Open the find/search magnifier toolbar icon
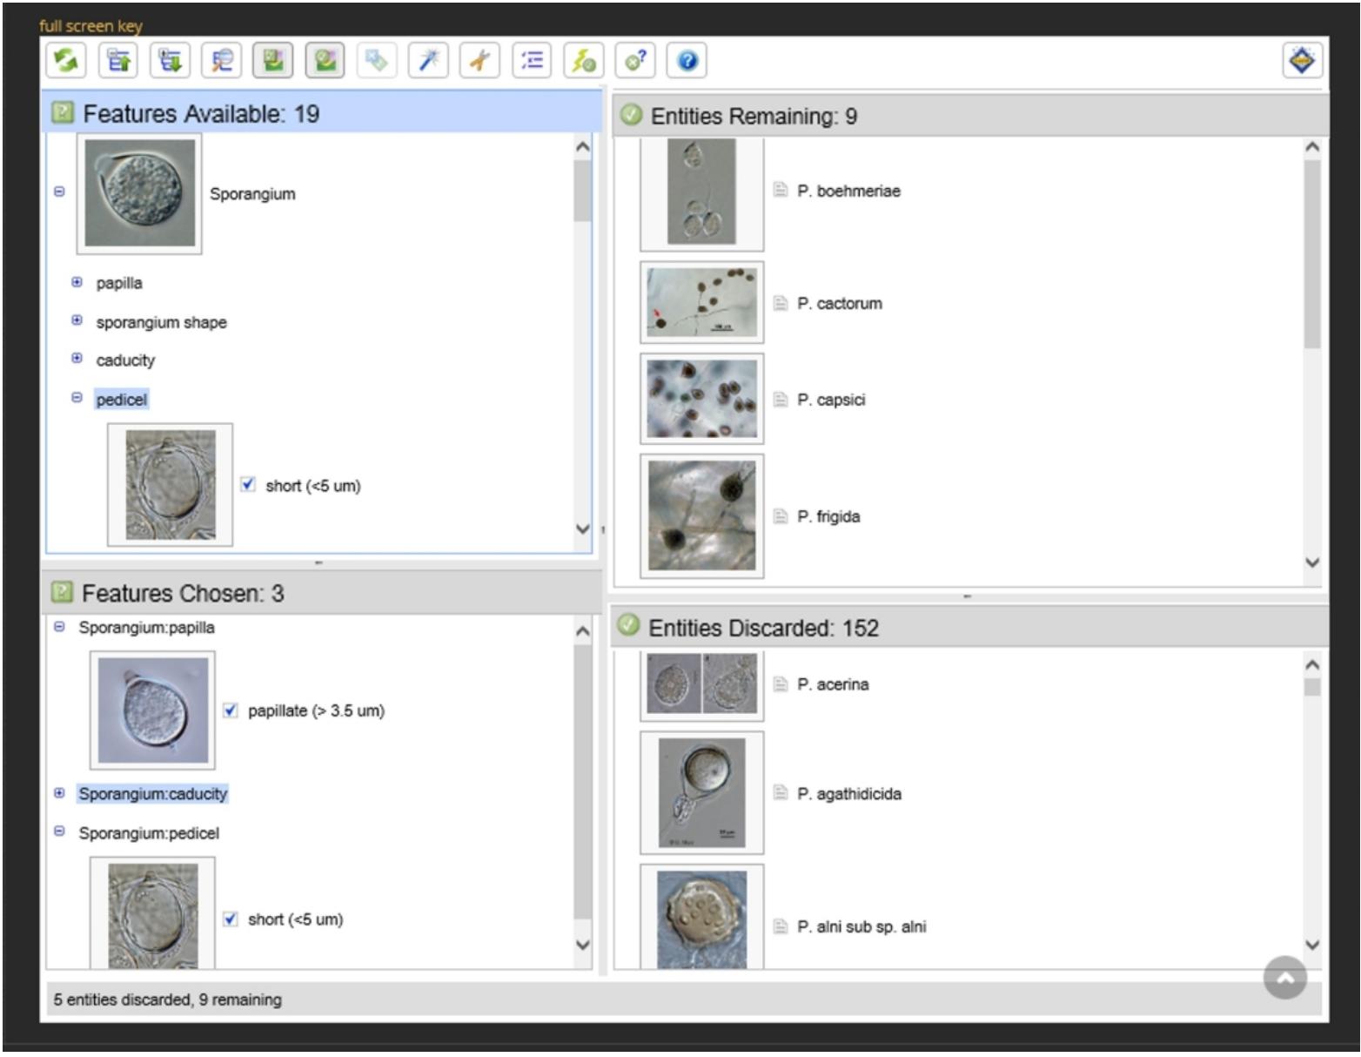The width and height of the screenshot is (1361, 1057). pyautogui.click(x=221, y=60)
